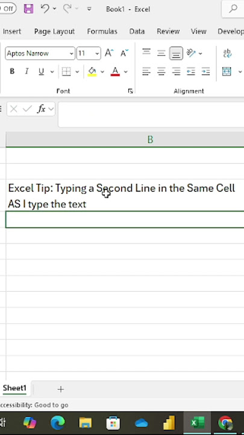Click the purple Save icon
Viewport: 244px width, 435px height.
click(x=28, y=9)
